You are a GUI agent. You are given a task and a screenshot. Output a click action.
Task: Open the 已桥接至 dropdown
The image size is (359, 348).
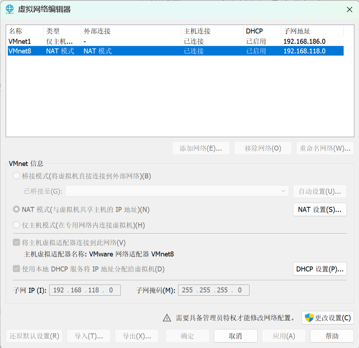pyautogui.click(x=283, y=191)
